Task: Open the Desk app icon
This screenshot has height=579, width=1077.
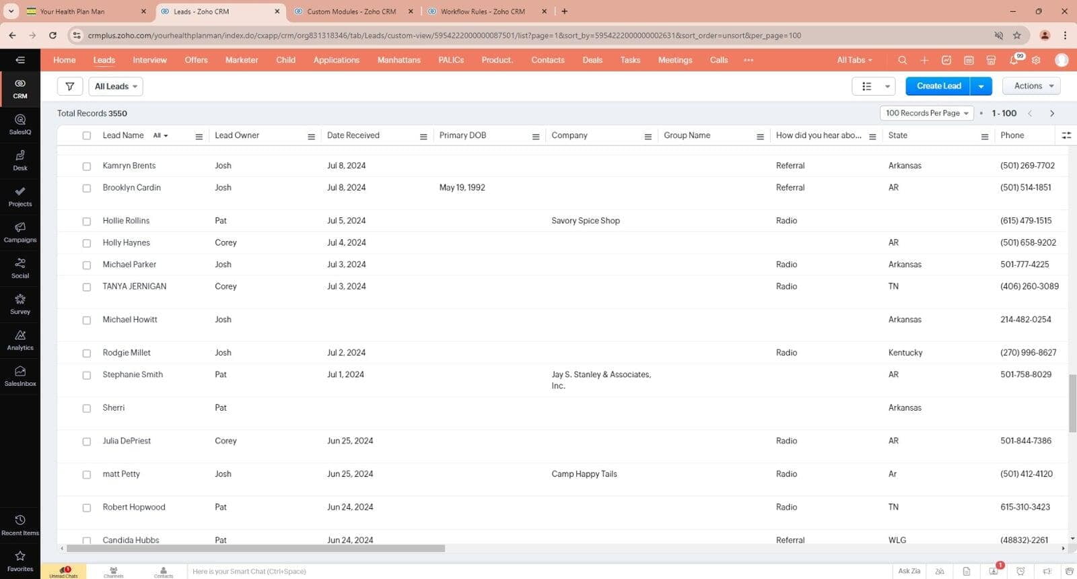Action: coord(20,160)
